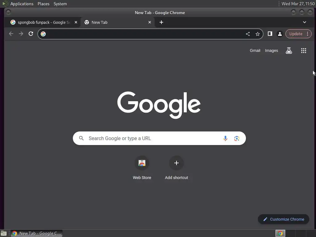The image size is (316, 237).
Task: Open the Google apps grid
Action: click(x=304, y=51)
